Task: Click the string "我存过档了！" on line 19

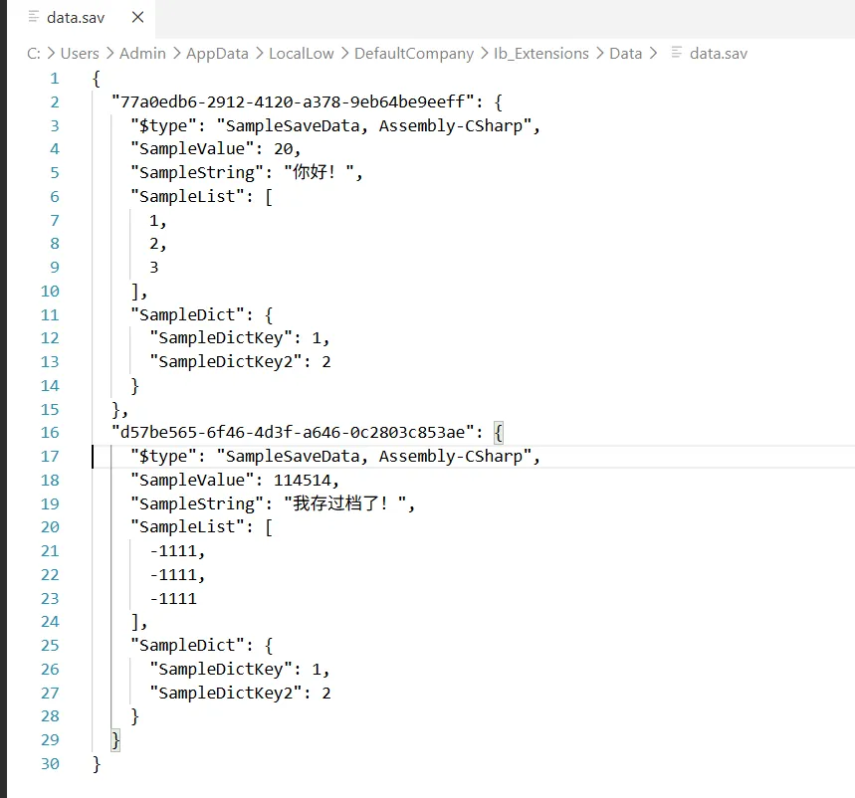Action: pyautogui.click(x=345, y=503)
